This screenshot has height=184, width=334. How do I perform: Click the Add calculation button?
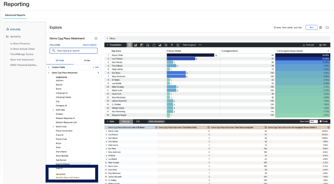coord(156,121)
